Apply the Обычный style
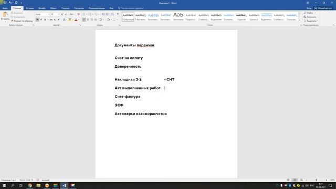Screen dimensions: 336x189 [x=128, y=16]
